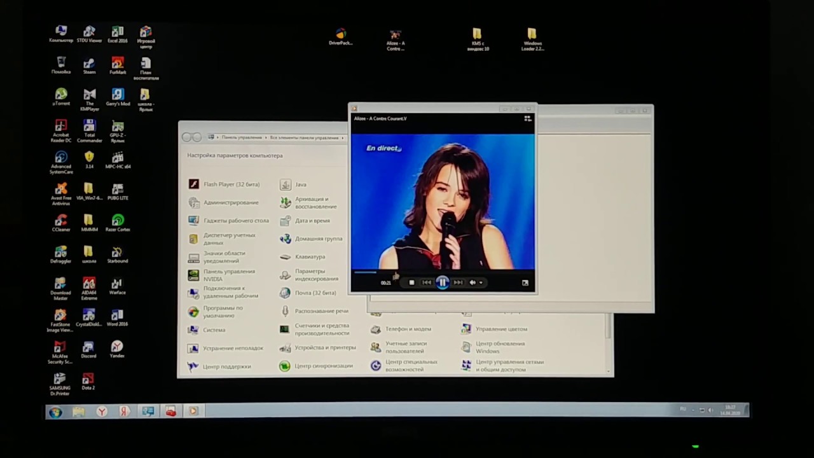Open Гаджеты рабочего стола item
The width and height of the screenshot is (814, 458).
click(x=228, y=221)
